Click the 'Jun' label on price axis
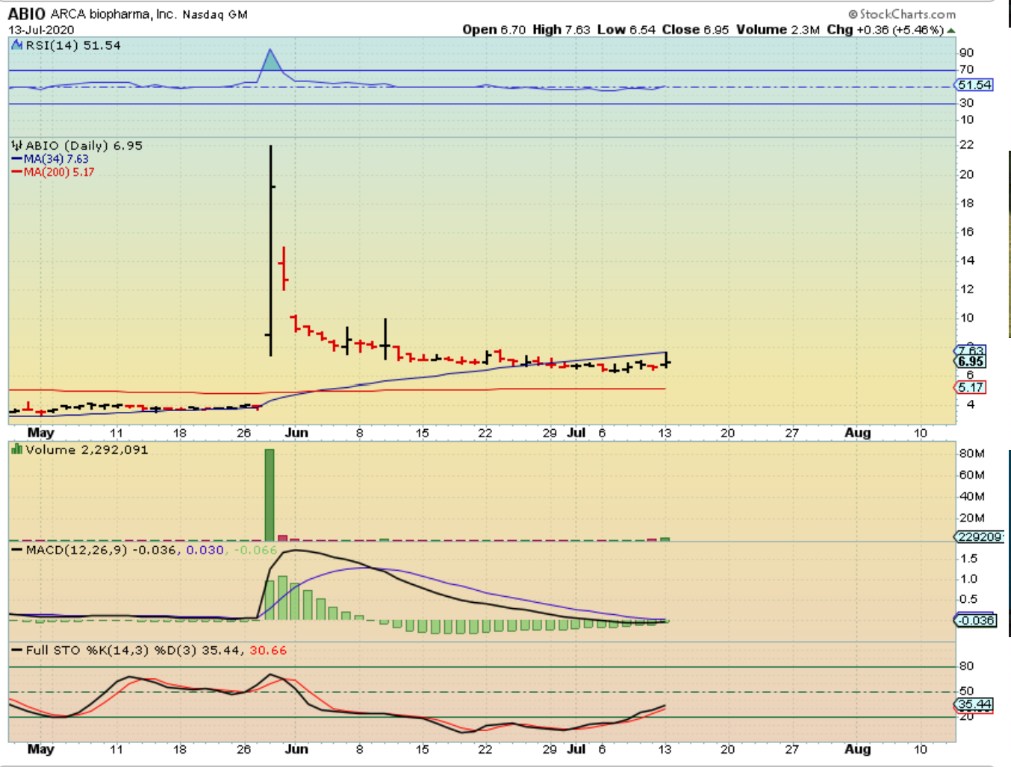Image resolution: width=1011 pixels, height=767 pixels. [296, 433]
